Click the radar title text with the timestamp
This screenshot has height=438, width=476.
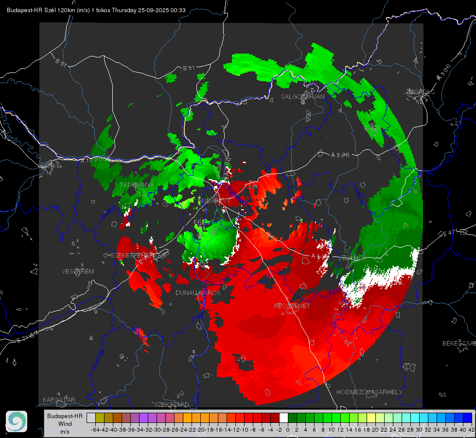[x=96, y=10]
